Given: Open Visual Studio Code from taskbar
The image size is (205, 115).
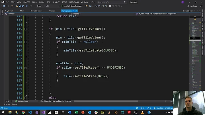Looking at the screenshot, I should tap(30, 112).
